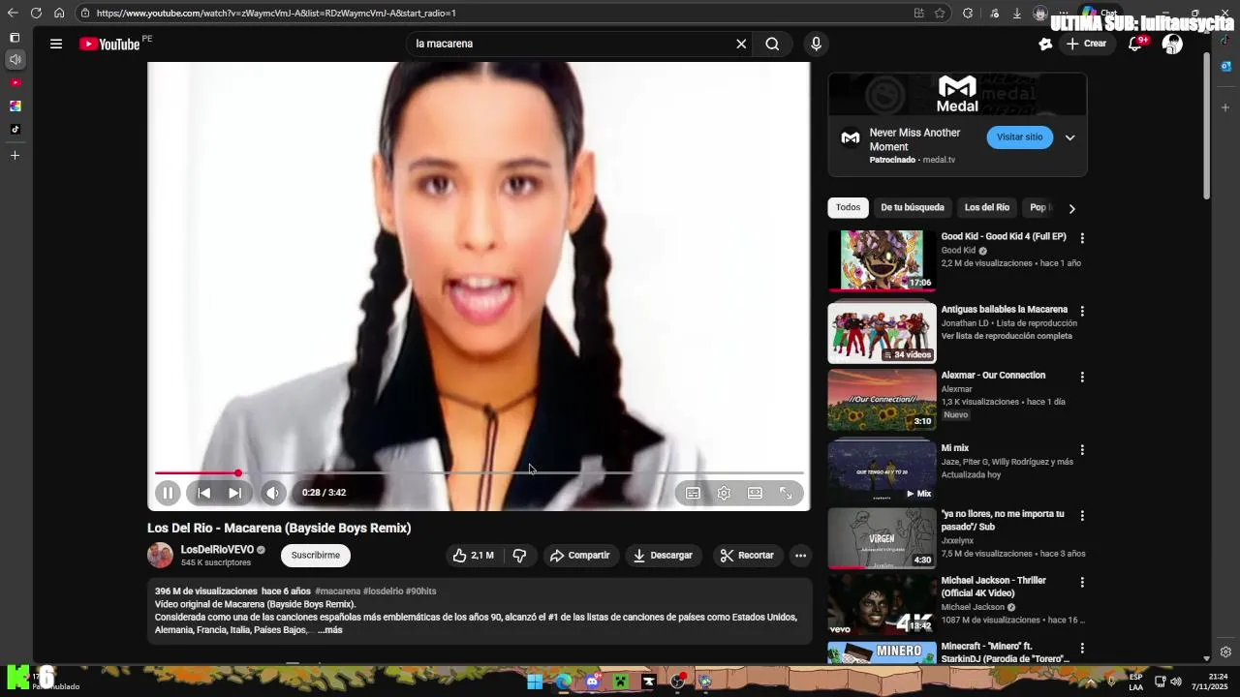Viewport: 1240px width, 697px height.
Task: Select Los del Río filter chip
Action: 986,208
